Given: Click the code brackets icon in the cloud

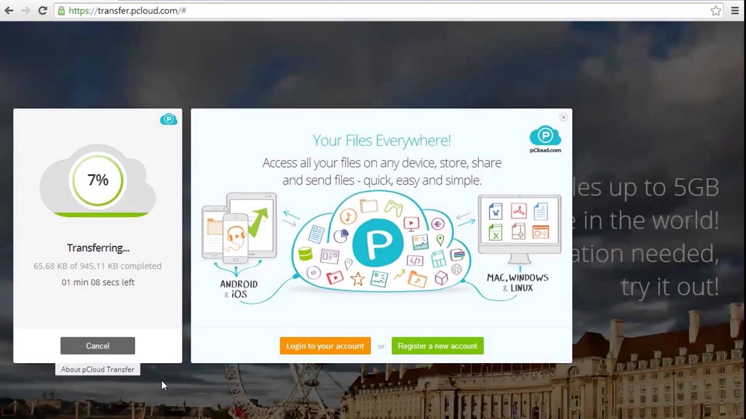Looking at the screenshot, I should point(415,261).
